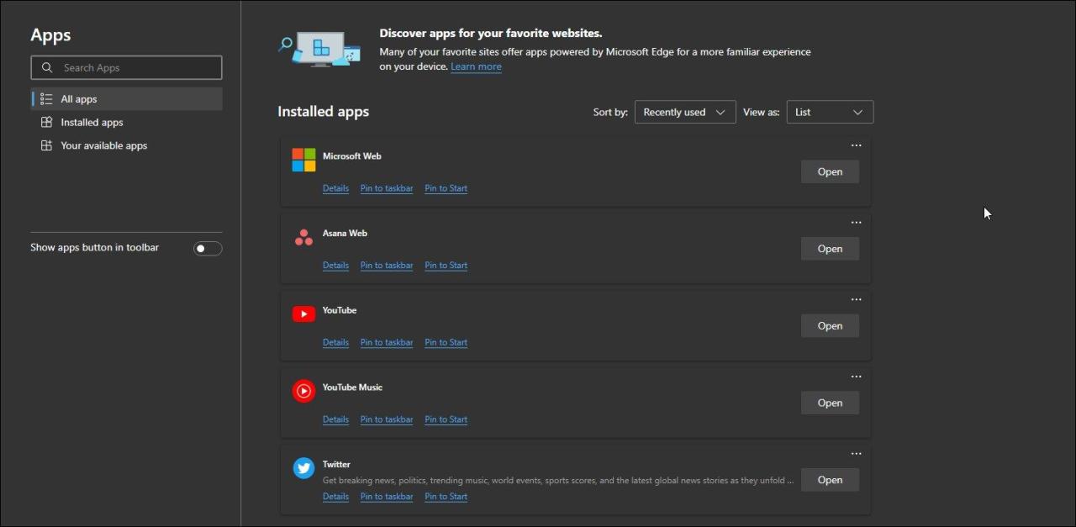Pin Asana Web to taskbar

[387, 266]
